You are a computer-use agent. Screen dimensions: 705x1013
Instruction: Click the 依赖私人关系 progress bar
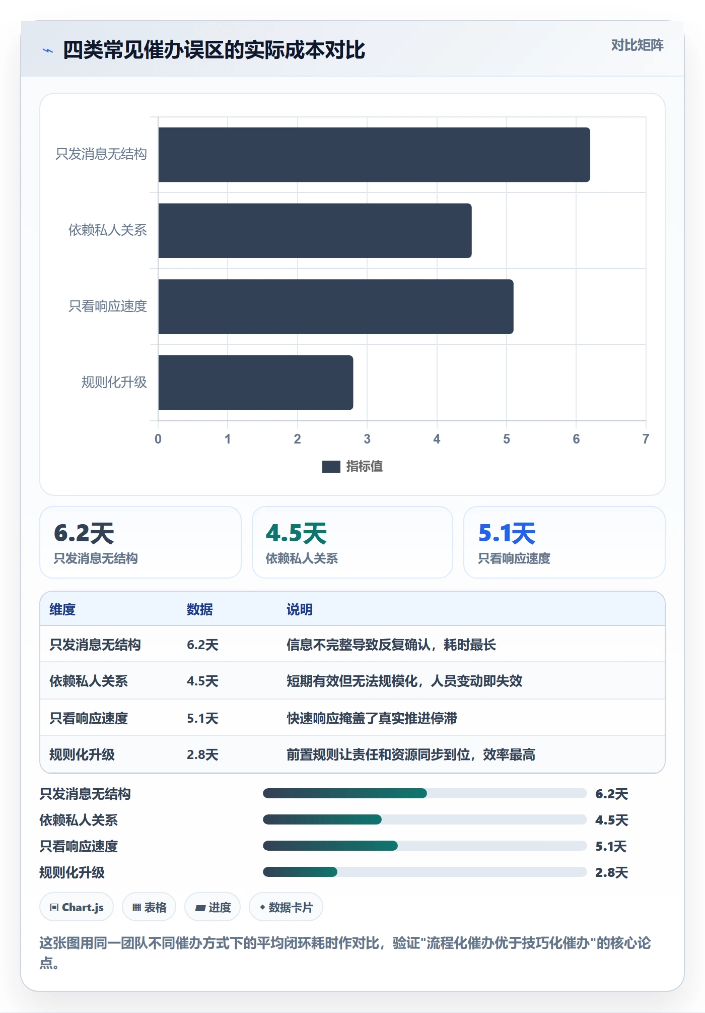[x=425, y=819]
